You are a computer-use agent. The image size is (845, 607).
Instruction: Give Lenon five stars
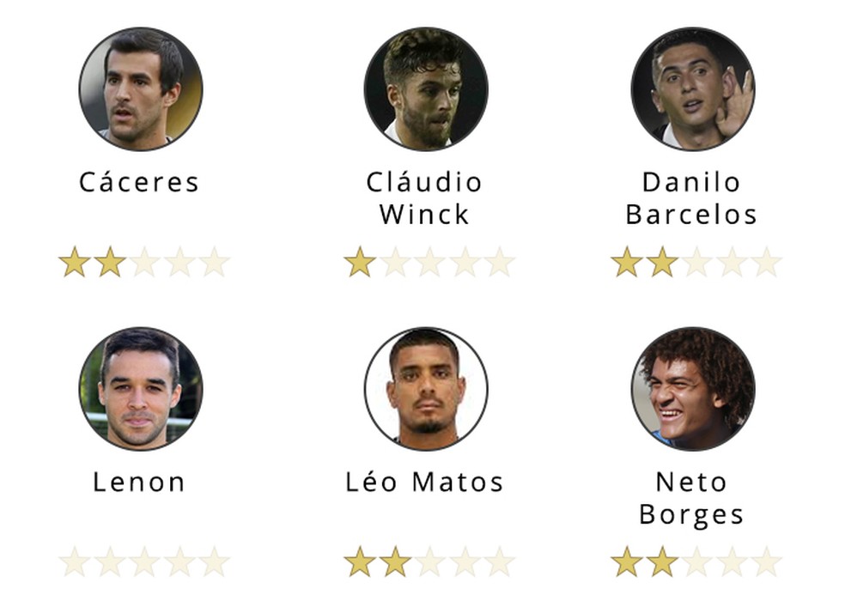(x=214, y=562)
